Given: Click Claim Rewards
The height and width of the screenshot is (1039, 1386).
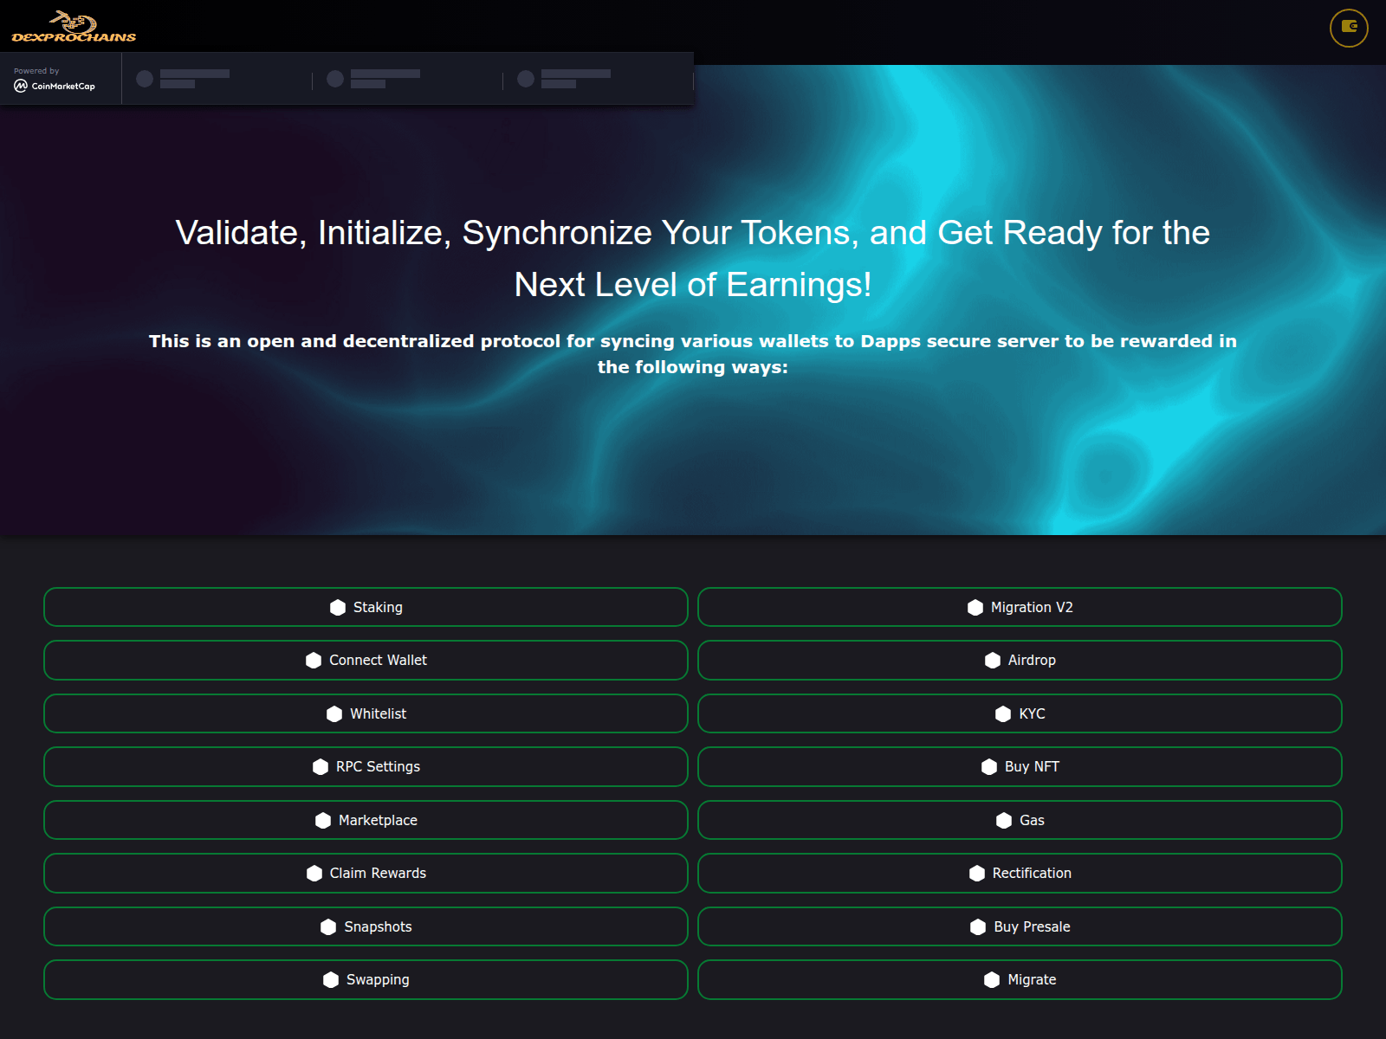Looking at the screenshot, I should pos(366,873).
